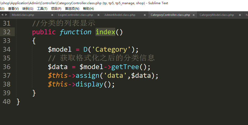Open the 首选项(N) preferences menu

[72, 8]
